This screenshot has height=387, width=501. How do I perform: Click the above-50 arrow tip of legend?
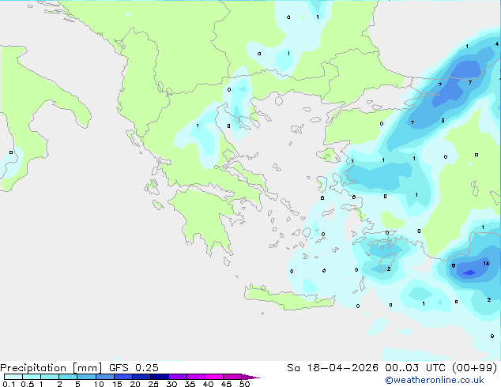(x=250, y=377)
